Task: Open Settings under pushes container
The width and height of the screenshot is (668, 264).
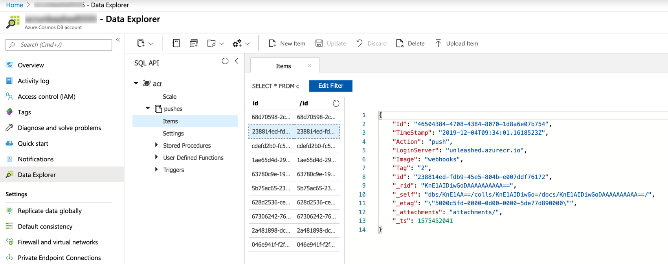Action: [x=173, y=133]
